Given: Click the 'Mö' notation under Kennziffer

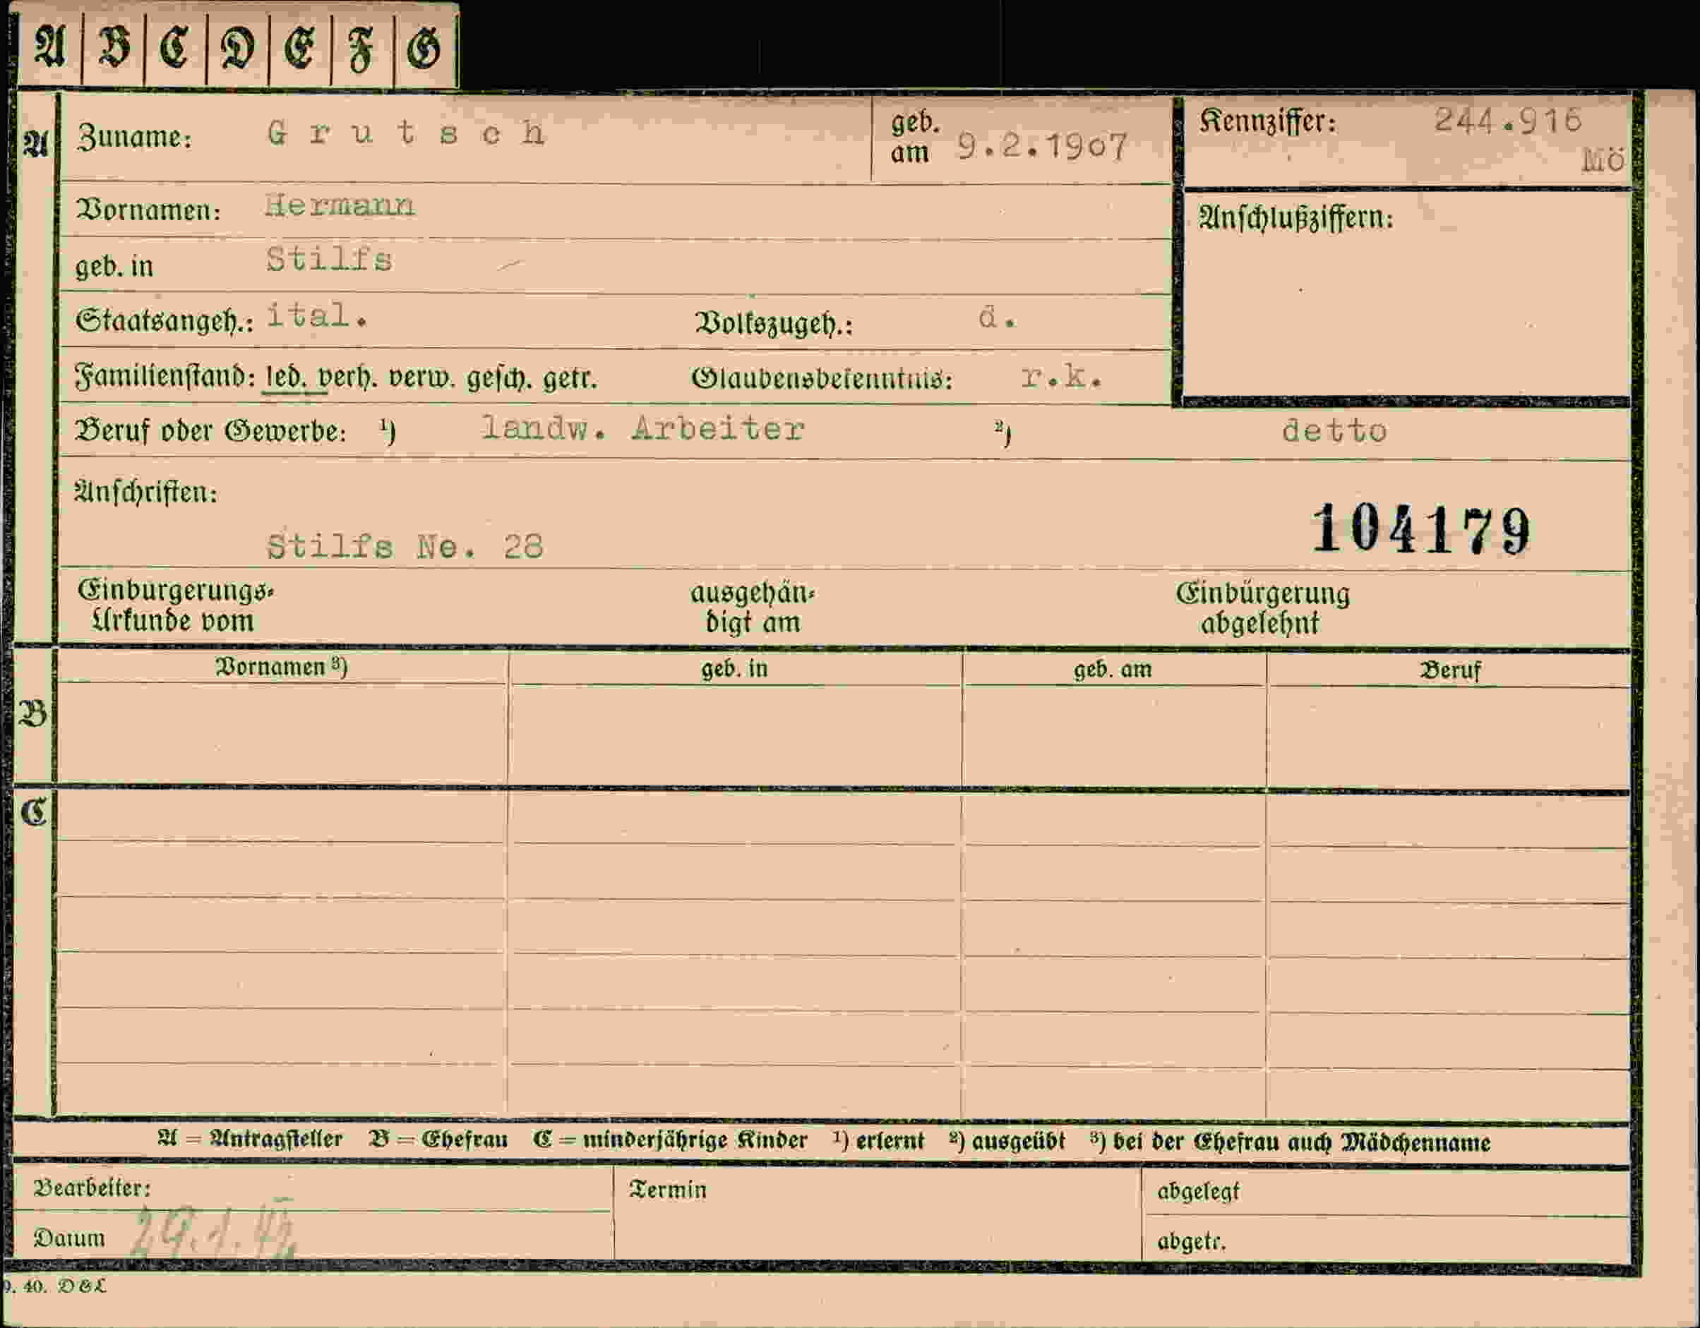Looking at the screenshot, I should point(1603,160).
